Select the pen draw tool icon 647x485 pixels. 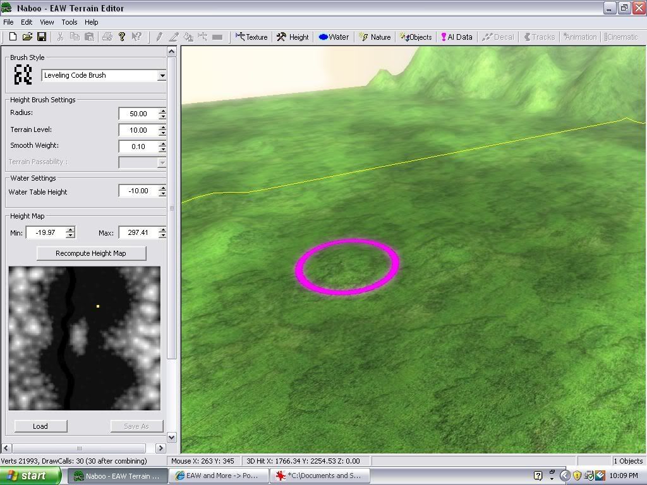(174, 37)
